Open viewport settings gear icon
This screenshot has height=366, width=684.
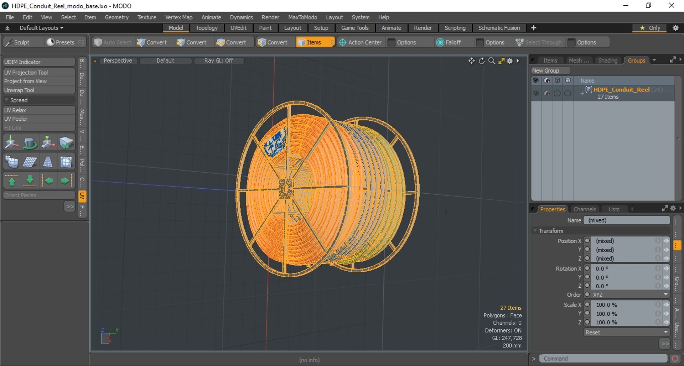pos(510,61)
